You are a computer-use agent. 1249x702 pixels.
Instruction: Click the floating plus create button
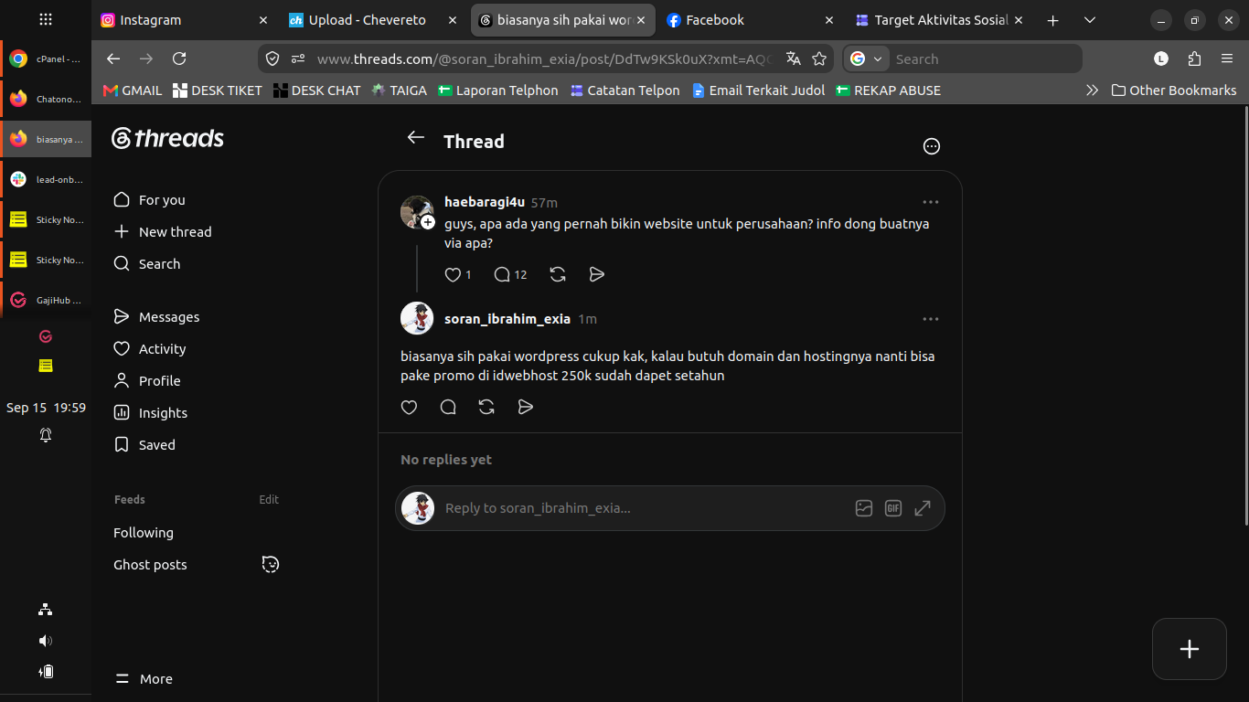pos(1190,649)
